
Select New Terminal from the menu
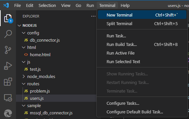pos(142,15)
